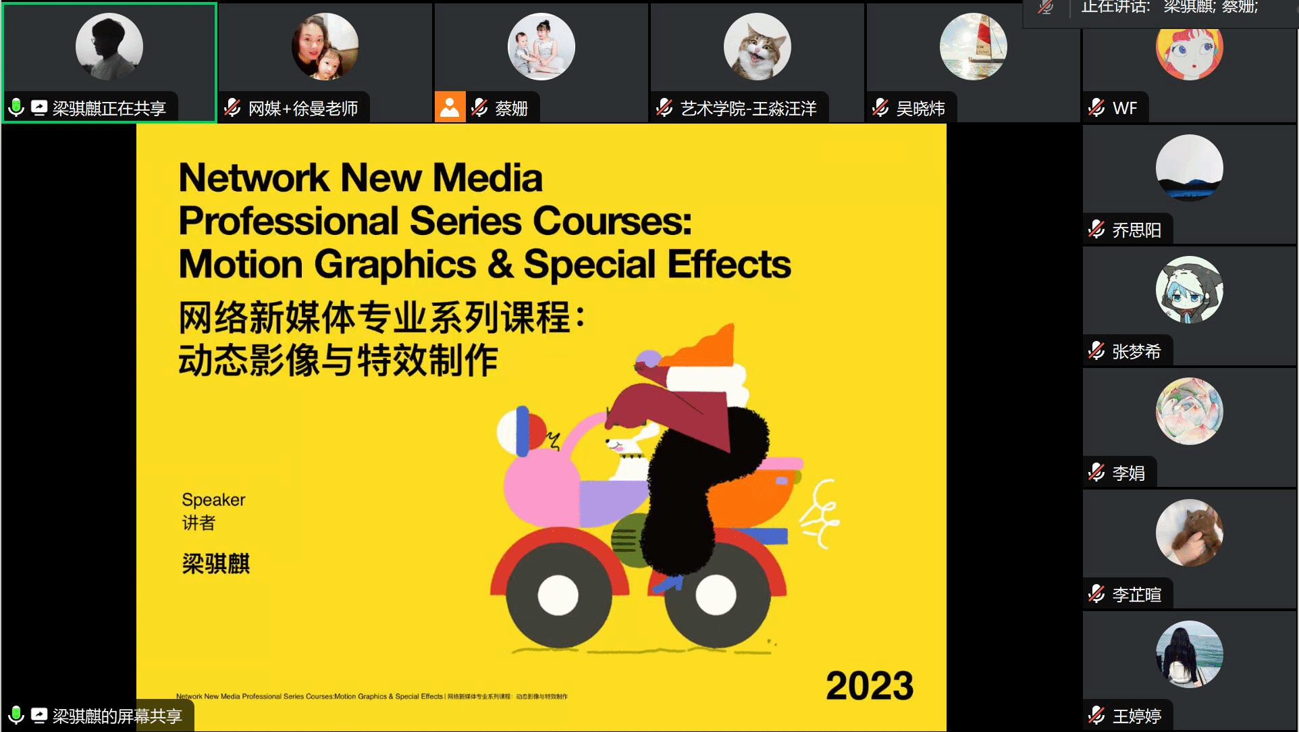
Task: Click muted microphone icon beside 吴晓炜
Action: (881, 107)
